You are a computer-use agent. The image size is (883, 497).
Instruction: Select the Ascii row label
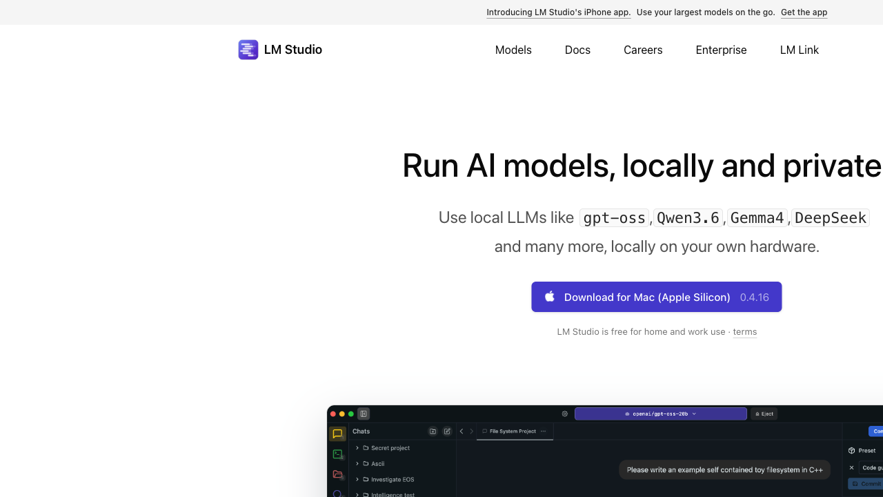pyautogui.click(x=378, y=464)
